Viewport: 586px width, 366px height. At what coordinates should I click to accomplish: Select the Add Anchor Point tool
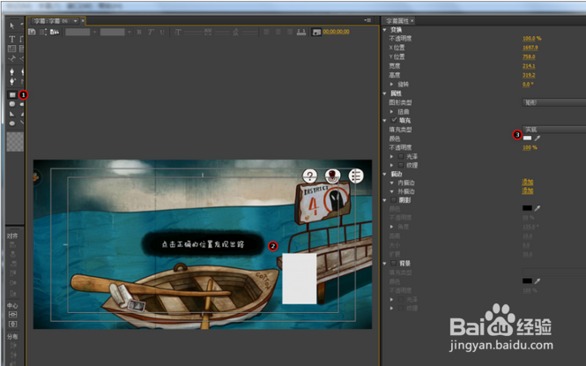click(x=12, y=81)
